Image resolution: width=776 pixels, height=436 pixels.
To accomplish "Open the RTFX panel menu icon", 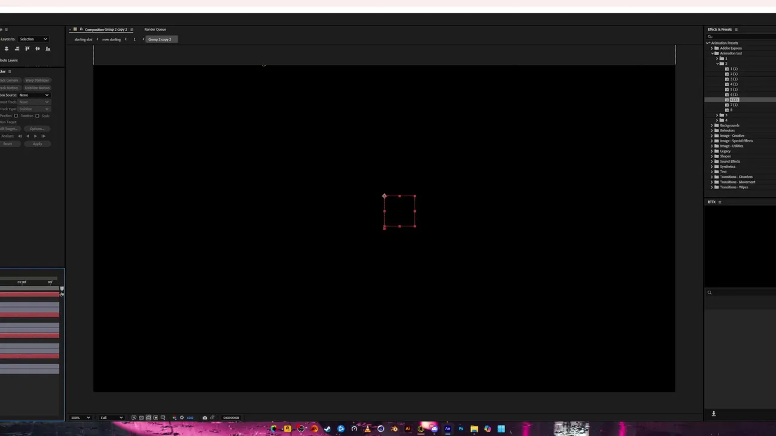I will tap(720, 202).
